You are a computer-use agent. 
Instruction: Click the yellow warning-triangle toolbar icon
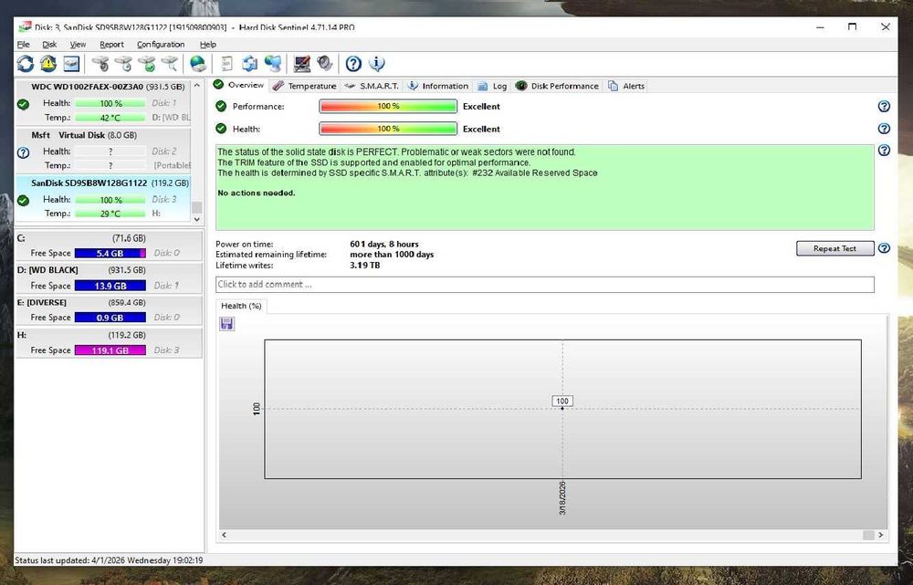[47, 64]
